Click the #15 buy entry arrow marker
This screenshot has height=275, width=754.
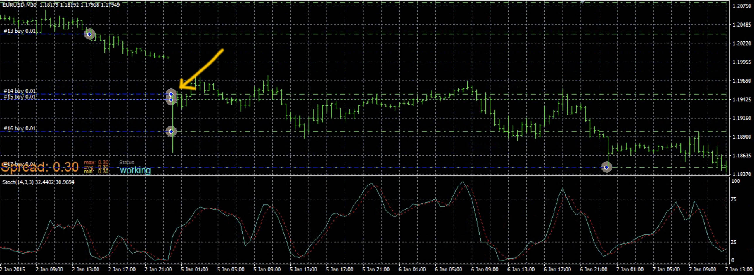click(171, 100)
